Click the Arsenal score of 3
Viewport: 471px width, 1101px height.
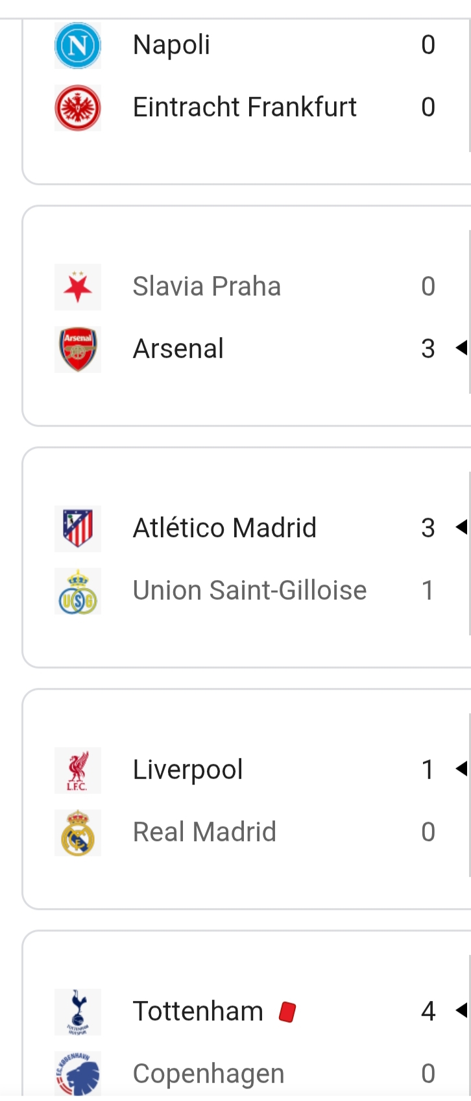point(428,349)
